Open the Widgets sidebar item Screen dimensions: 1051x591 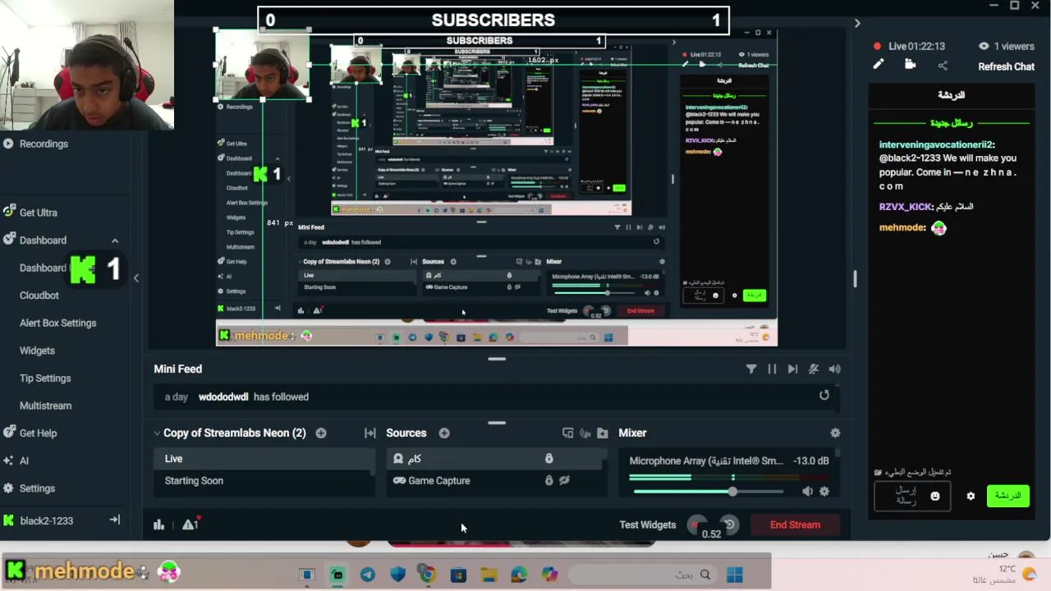click(37, 350)
